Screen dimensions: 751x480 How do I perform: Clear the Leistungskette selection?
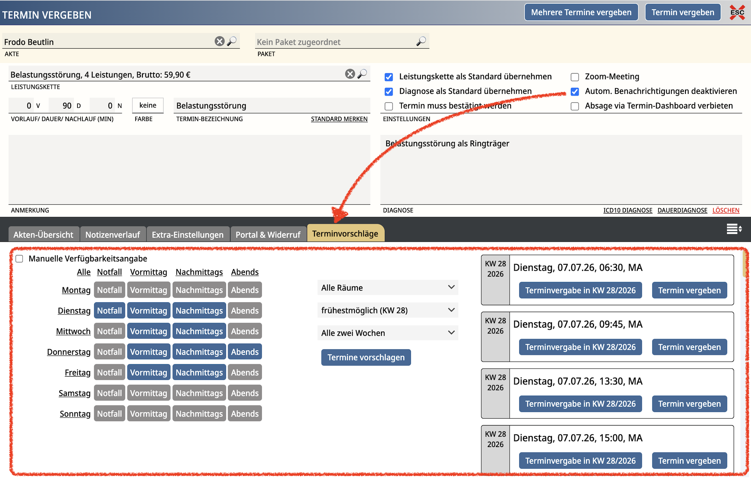350,74
